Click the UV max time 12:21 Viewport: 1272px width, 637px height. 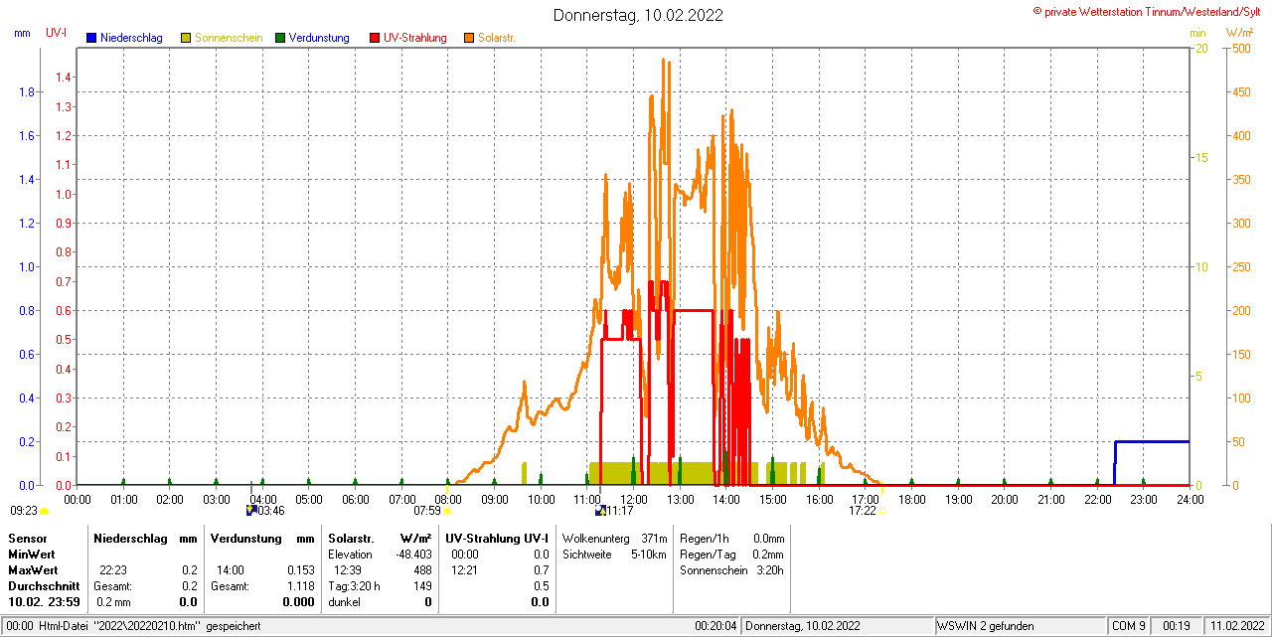[x=465, y=570]
